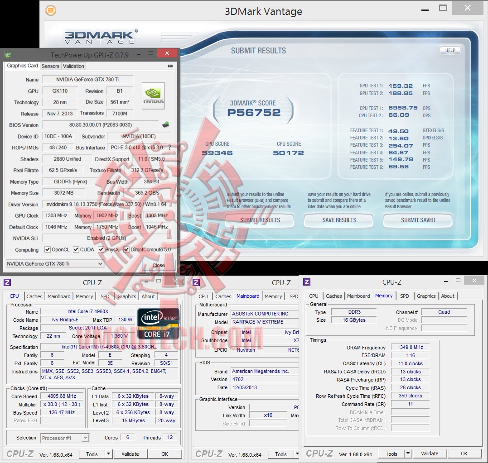488x463 pixels.
Task: Click the BIOS Version field in GPU-Z
Action: click(x=101, y=125)
